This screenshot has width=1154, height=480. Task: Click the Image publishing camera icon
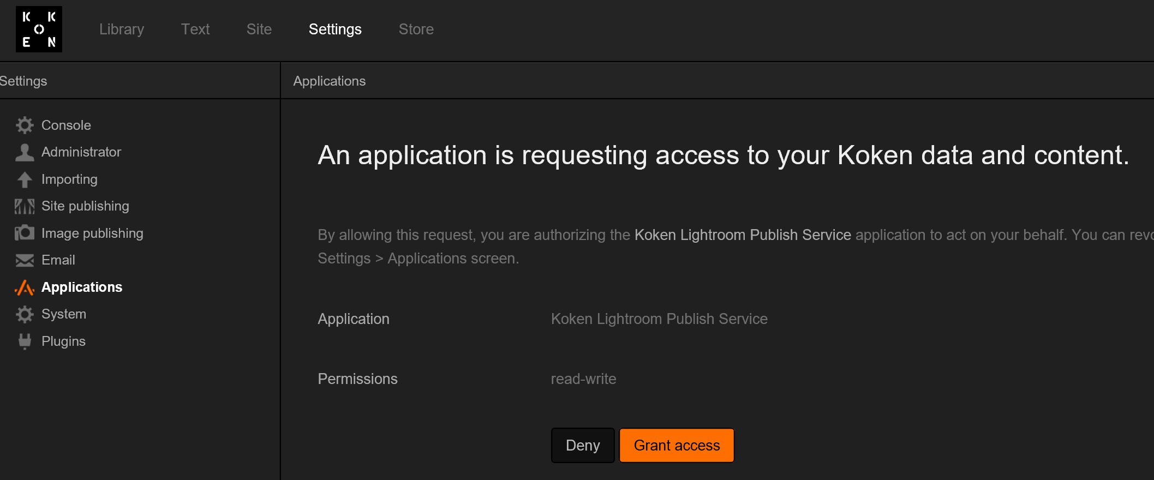click(x=25, y=233)
